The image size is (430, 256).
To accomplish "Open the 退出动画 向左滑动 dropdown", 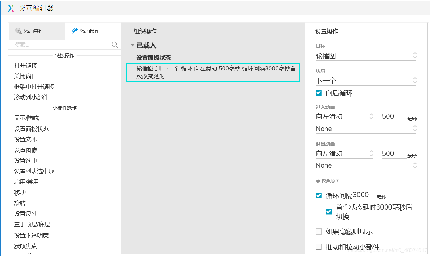I will click(344, 154).
